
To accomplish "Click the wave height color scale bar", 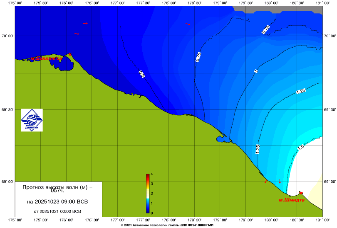I will coord(148,194).
